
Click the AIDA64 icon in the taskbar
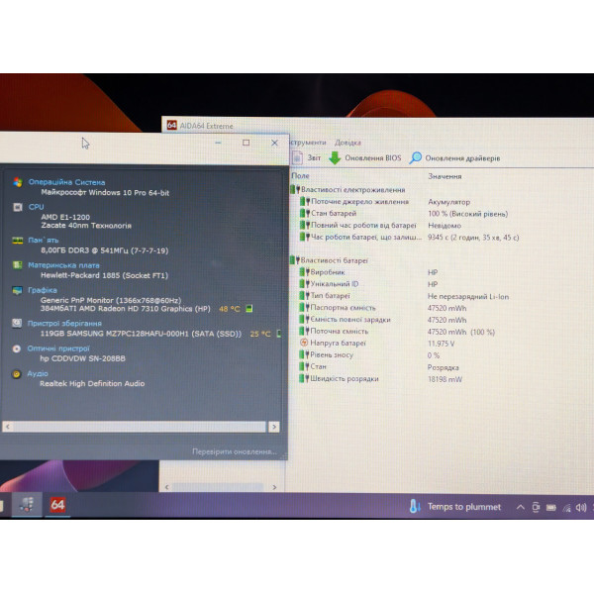(57, 505)
